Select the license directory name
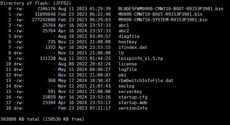 click(128, 64)
